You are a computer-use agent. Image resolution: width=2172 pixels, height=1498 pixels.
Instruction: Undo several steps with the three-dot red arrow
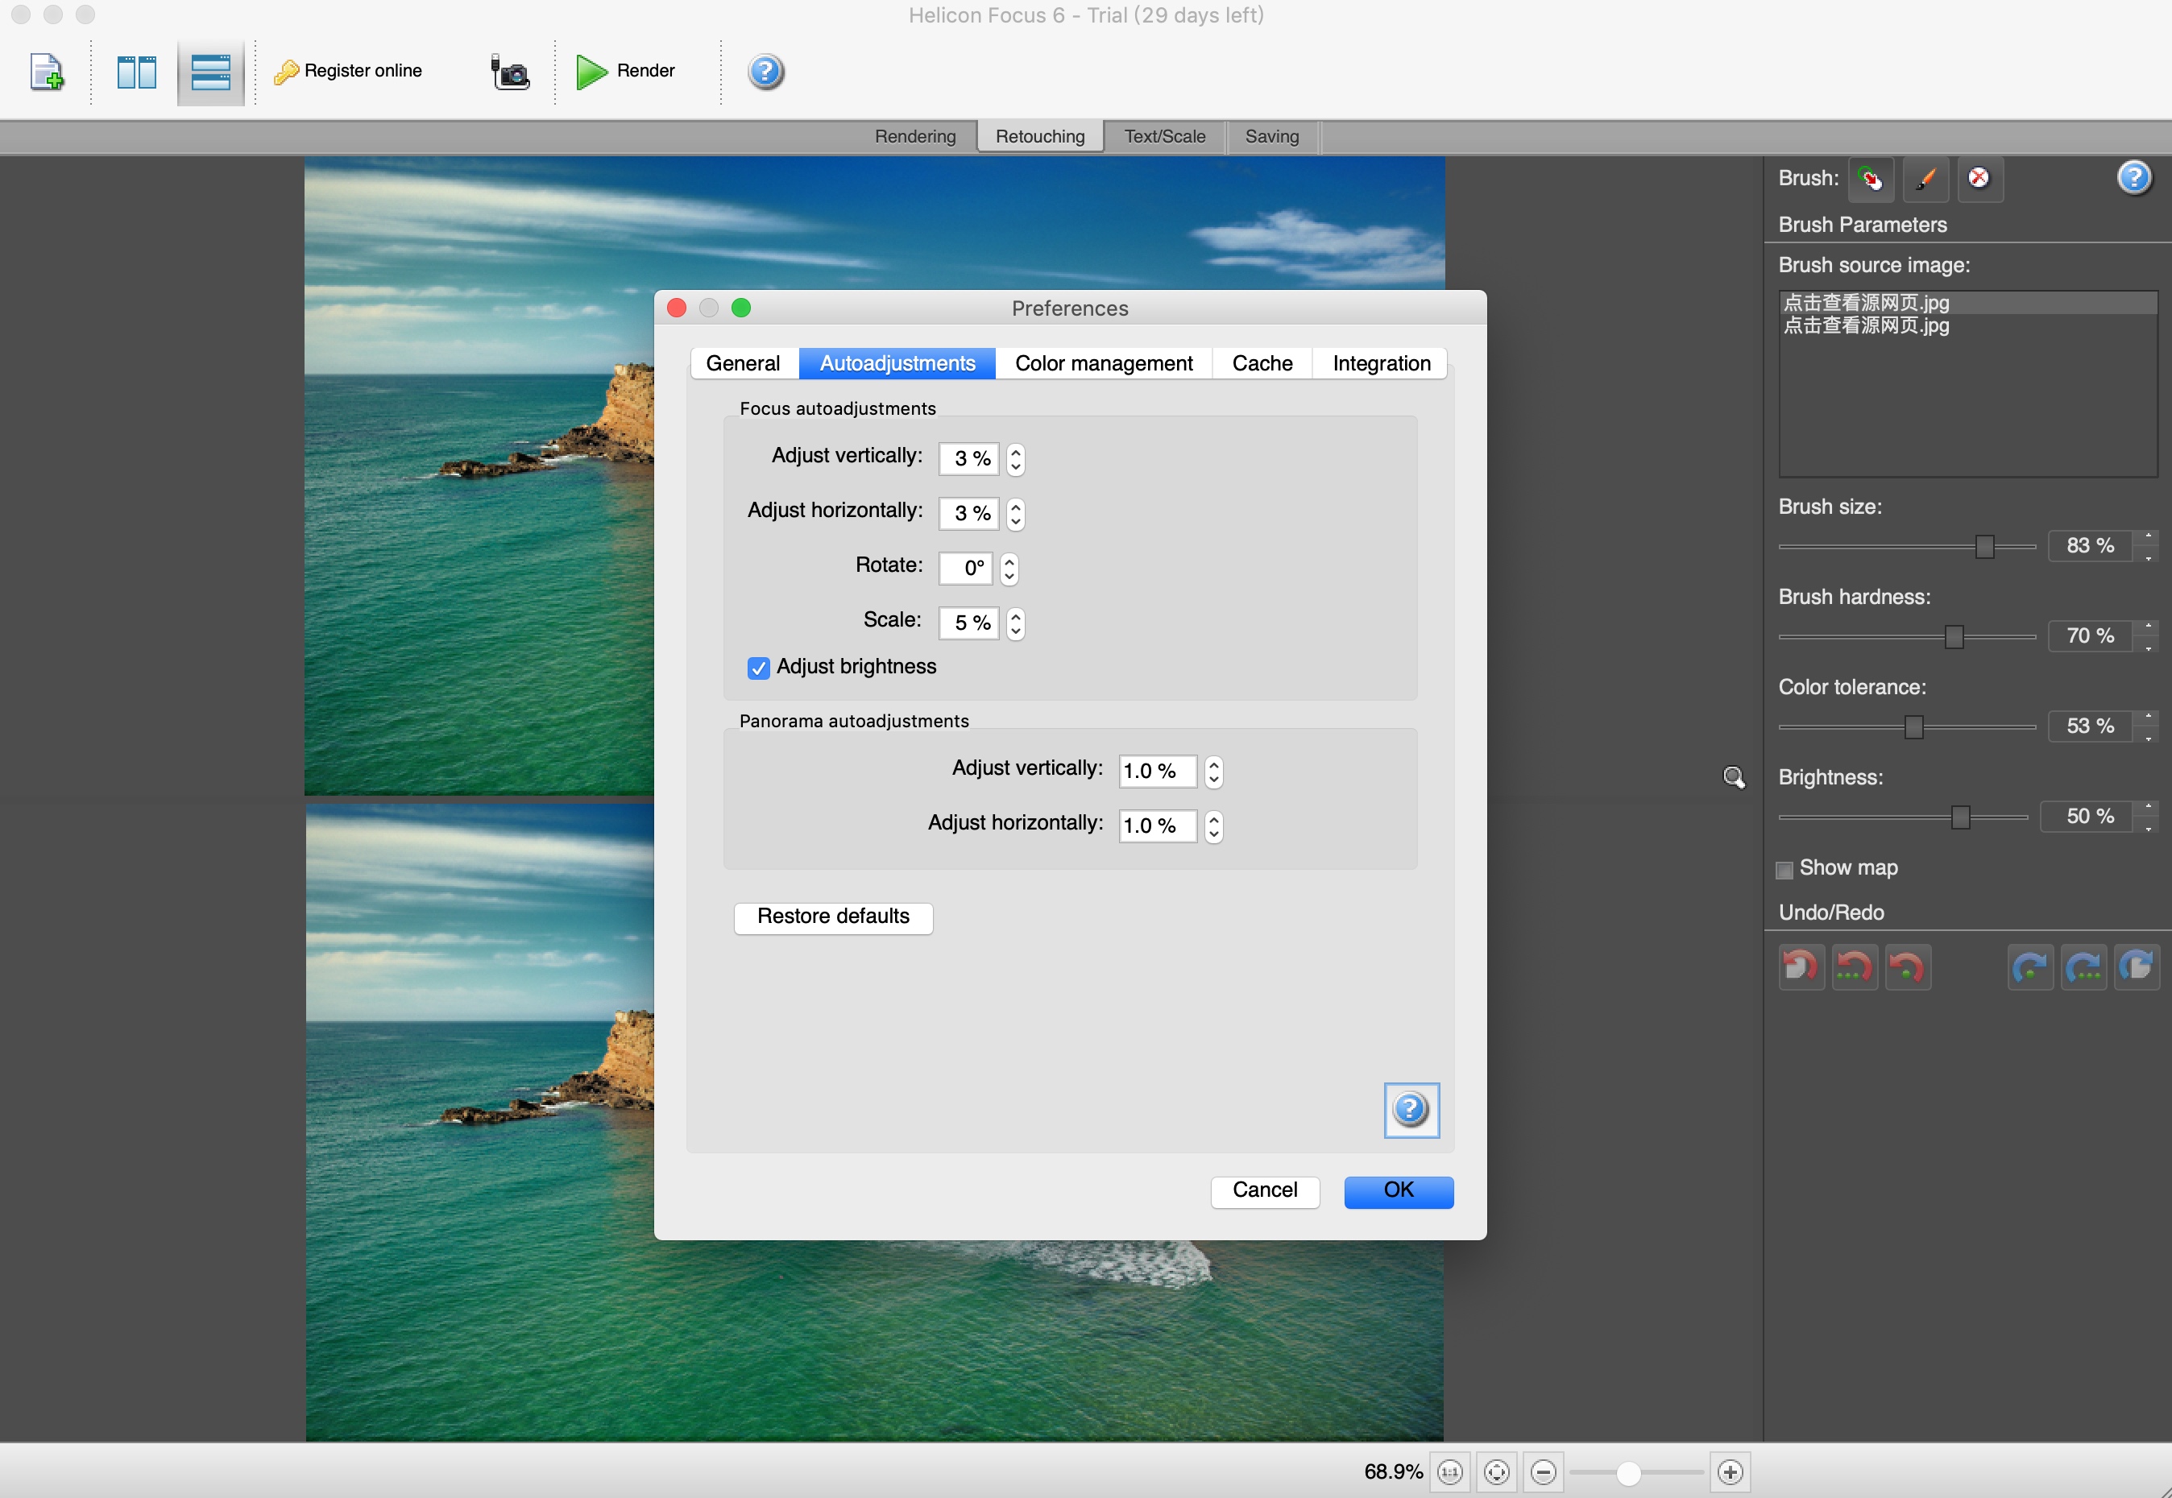1855,966
